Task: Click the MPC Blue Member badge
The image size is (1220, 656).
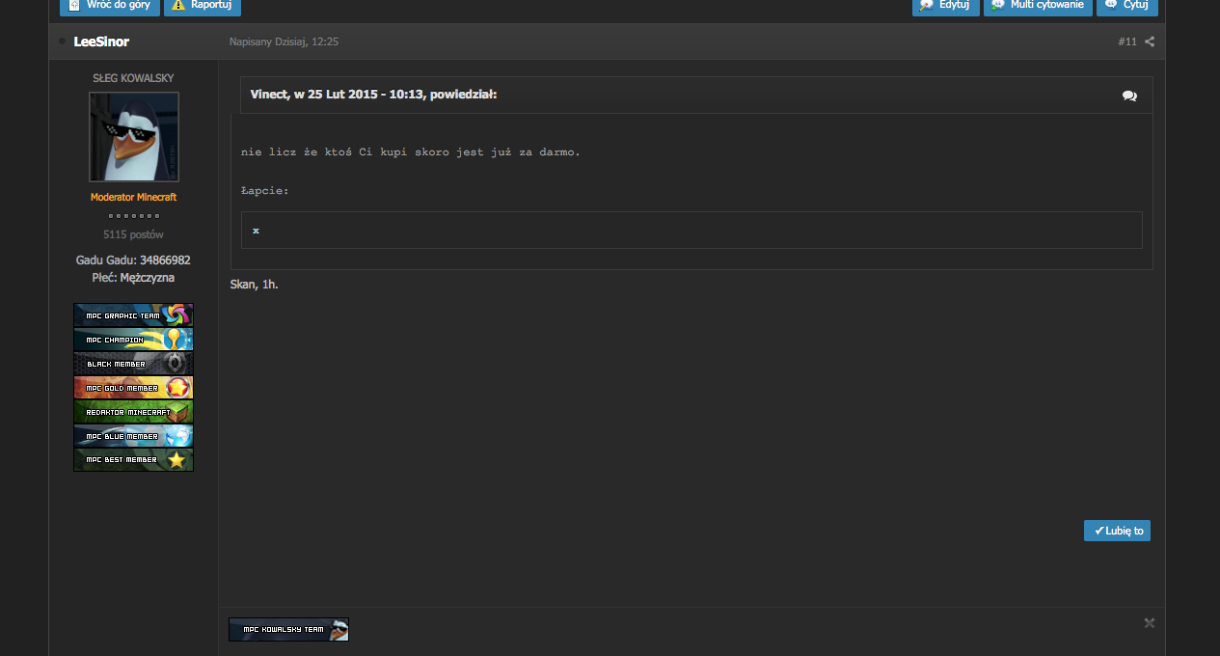Action: (x=133, y=436)
